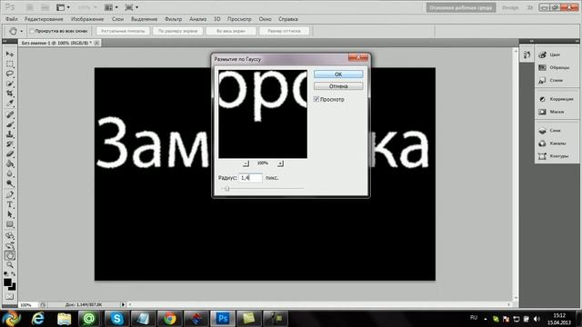
Task: Open the Редактирование menu
Action: pyautogui.click(x=44, y=19)
